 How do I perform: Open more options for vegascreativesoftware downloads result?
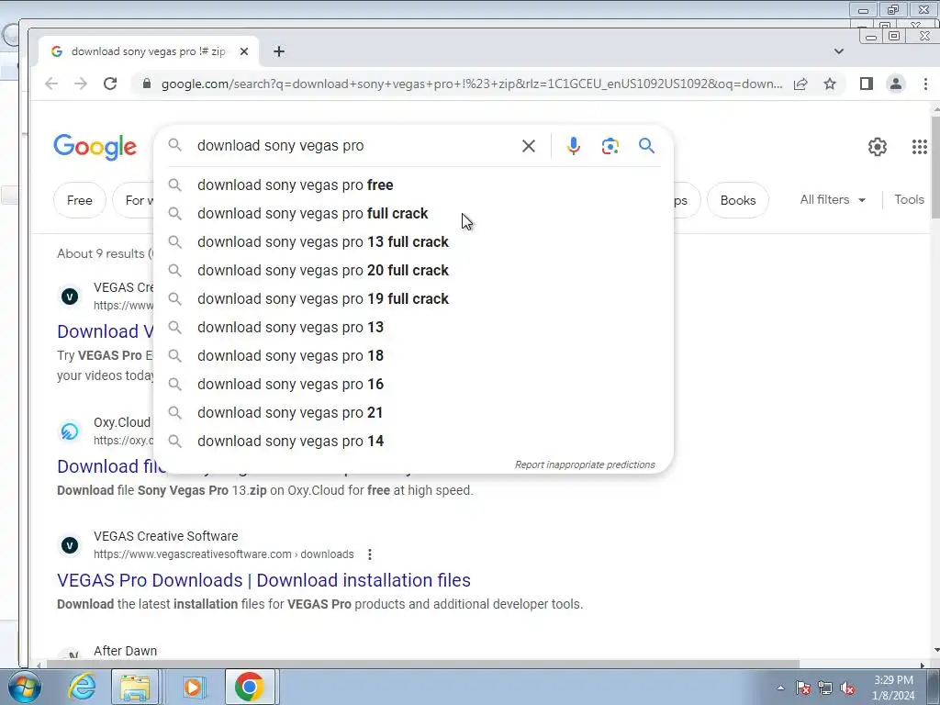pyautogui.click(x=370, y=554)
